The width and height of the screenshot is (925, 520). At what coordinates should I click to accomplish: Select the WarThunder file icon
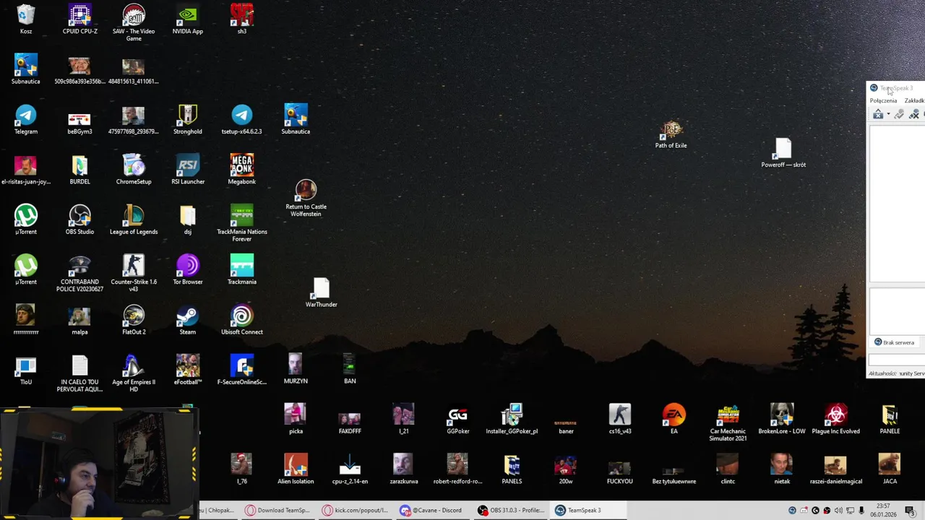point(322,292)
